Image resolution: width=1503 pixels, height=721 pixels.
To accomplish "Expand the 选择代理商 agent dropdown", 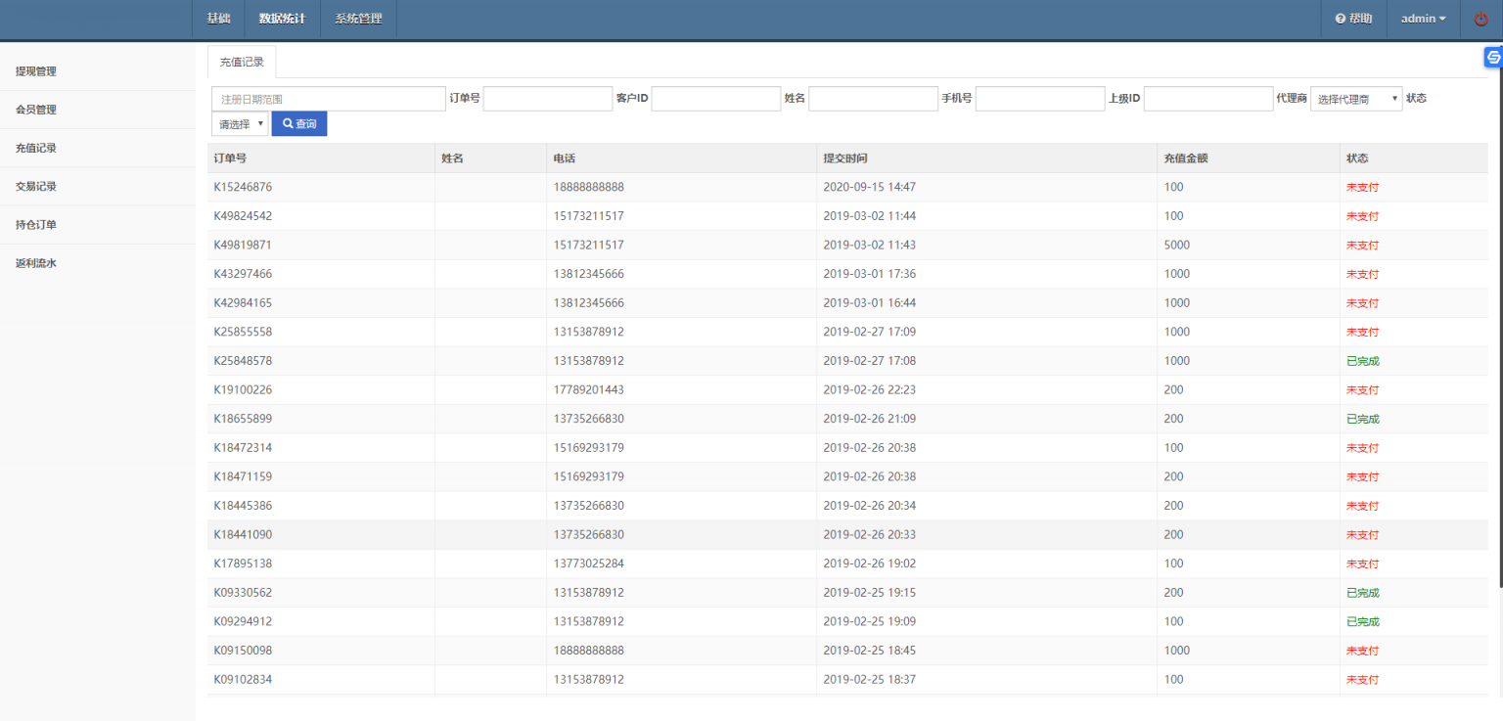I will tap(1355, 99).
